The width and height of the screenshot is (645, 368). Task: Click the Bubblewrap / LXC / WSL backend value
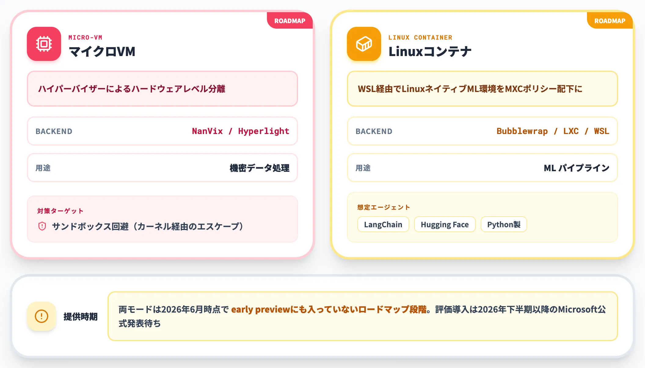553,131
